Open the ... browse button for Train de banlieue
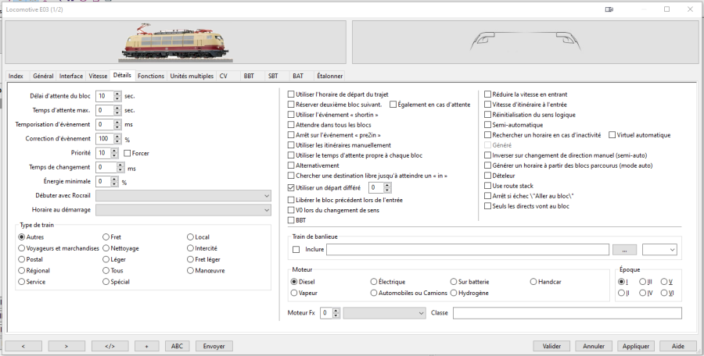This screenshot has height=356, width=704. 623,250
